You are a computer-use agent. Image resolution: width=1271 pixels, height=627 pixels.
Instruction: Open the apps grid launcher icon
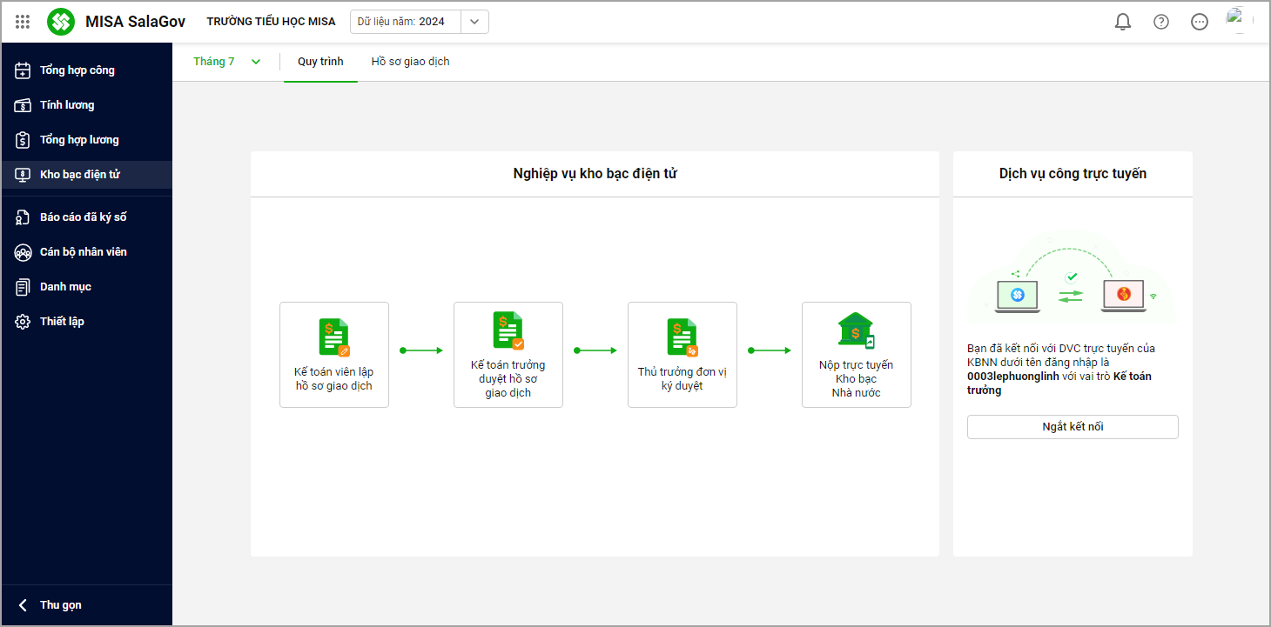[x=23, y=22]
